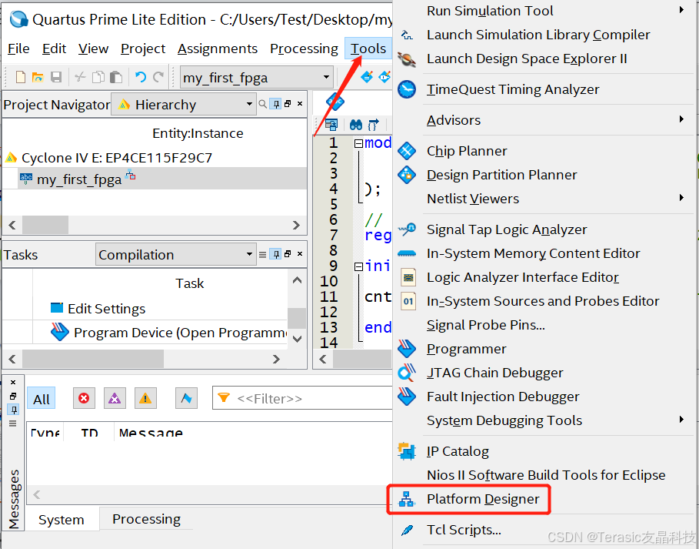Viewport: 699px width, 549px height.
Task: Open the Project menu
Action: click(143, 49)
